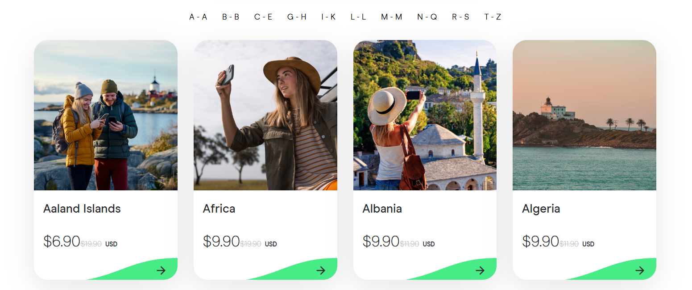The image size is (692, 290).
Task: Click the arrow icon on Algeria card
Action: click(x=640, y=270)
